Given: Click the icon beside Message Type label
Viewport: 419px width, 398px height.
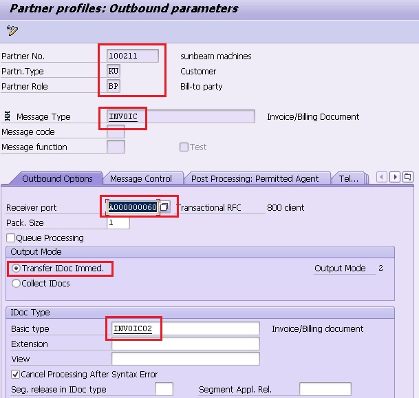Looking at the screenshot, I should 8,117.
